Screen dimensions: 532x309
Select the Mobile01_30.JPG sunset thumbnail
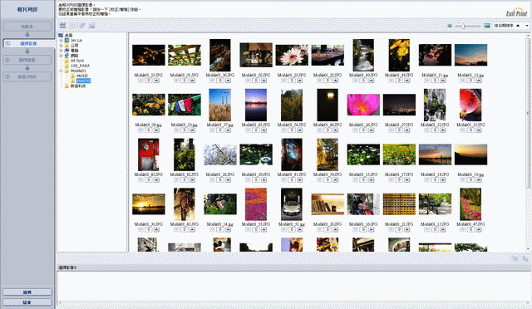[x=149, y=204]
